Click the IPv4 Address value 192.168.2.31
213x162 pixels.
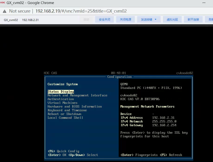click(x=163, y=118)
